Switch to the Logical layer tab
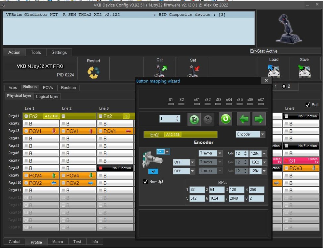The height and width of the screenshot is (248, 323). 47,97
